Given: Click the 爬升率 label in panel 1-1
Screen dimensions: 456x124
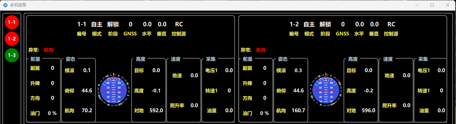Looking at the screenshot, I should coord(177,105).
